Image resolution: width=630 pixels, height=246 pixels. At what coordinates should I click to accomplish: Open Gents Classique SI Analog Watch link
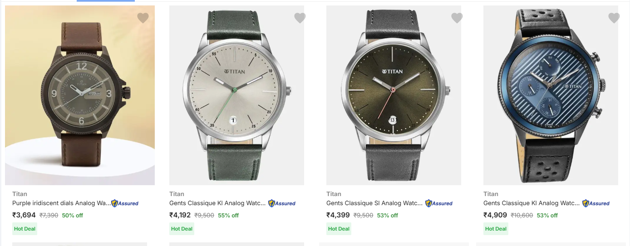374,203
